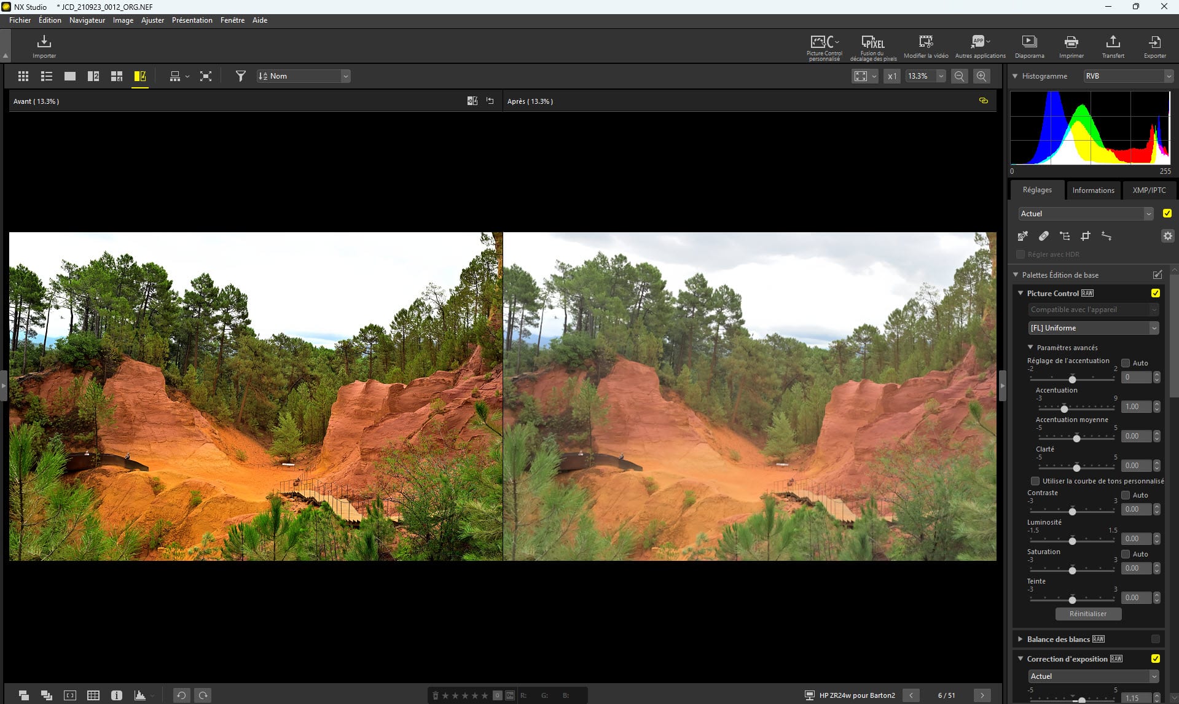This screenshot has height=704, width=1179.
Task: Click the Réinitialiser button
Action: tap(1087, 614)
